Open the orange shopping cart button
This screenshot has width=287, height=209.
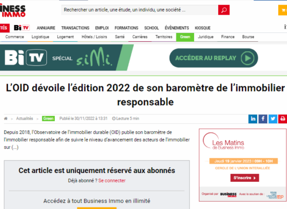(283, 10)
